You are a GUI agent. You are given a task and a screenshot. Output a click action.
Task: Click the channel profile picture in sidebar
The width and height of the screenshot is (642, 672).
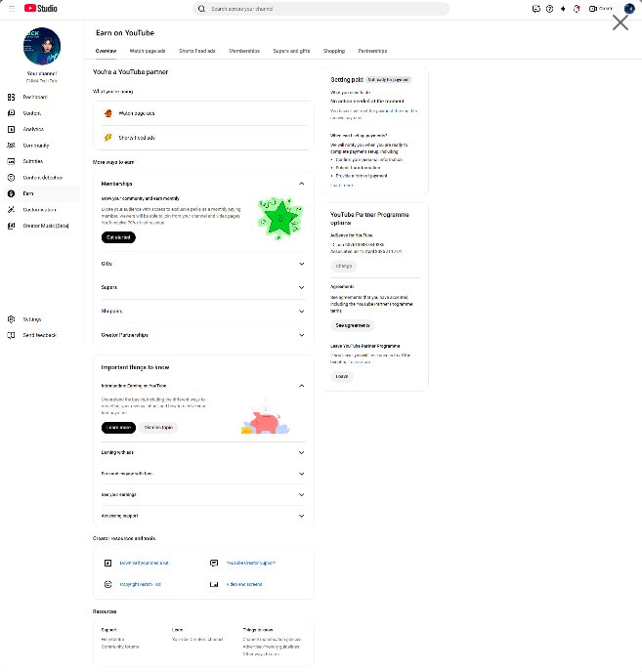[42, 46]
